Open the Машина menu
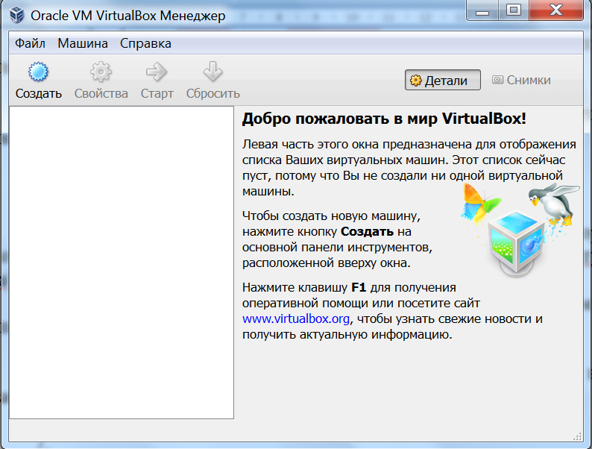The image size is (592, 449). pyautogui.click(x=83, y=43)
